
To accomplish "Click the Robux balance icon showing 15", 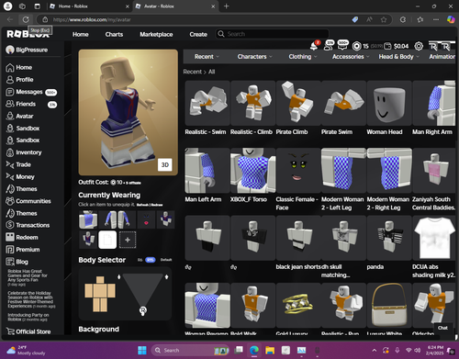I will tap(356, 46).
